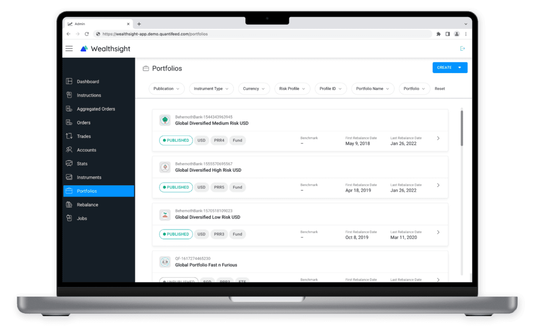Click the portfolio list vertical scrollbar
The height and width of the screenshot is (334, 537).
(461, 129)
